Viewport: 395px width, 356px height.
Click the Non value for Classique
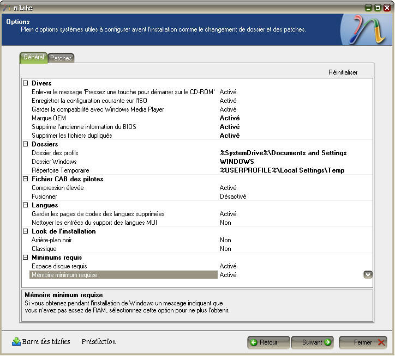pyautogui.click(x=225, y=249)
